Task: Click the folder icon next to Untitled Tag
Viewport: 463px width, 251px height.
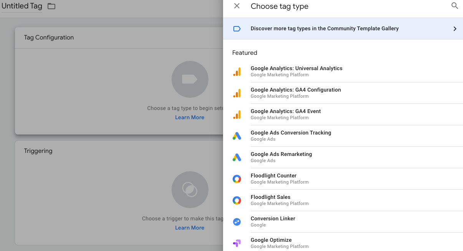Action: coord(51,7)
